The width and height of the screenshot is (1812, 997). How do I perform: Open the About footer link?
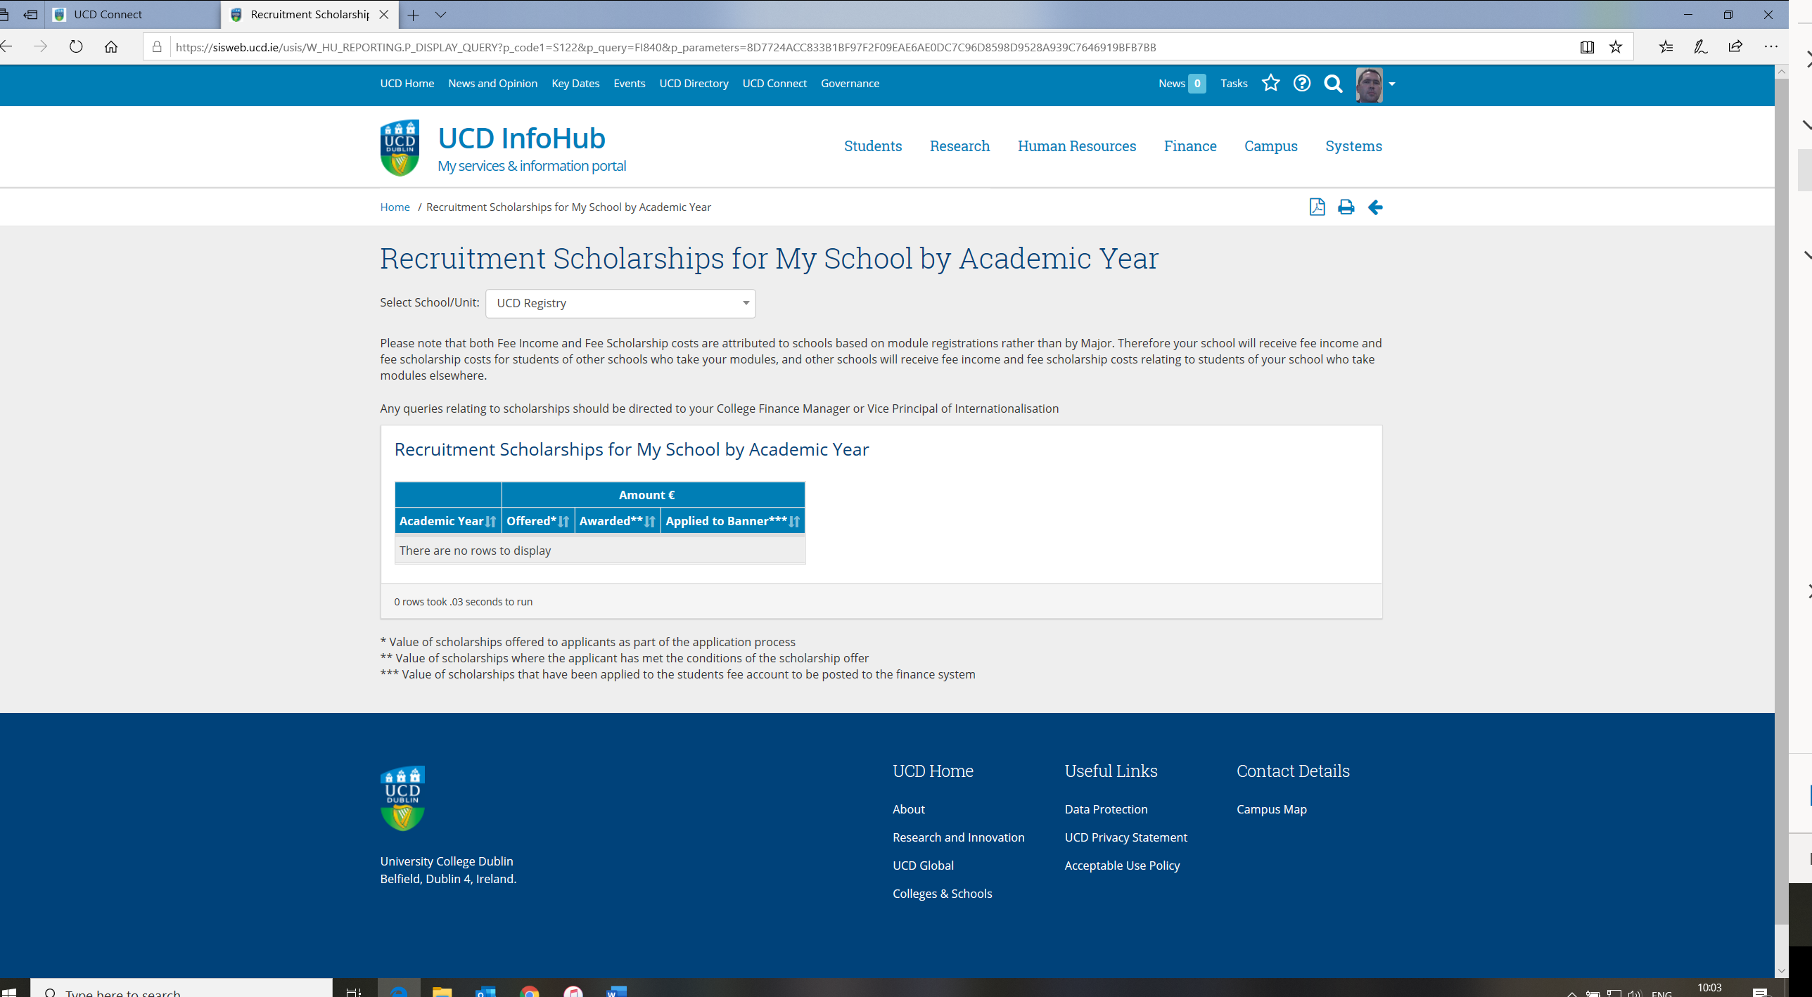(908, 809)
